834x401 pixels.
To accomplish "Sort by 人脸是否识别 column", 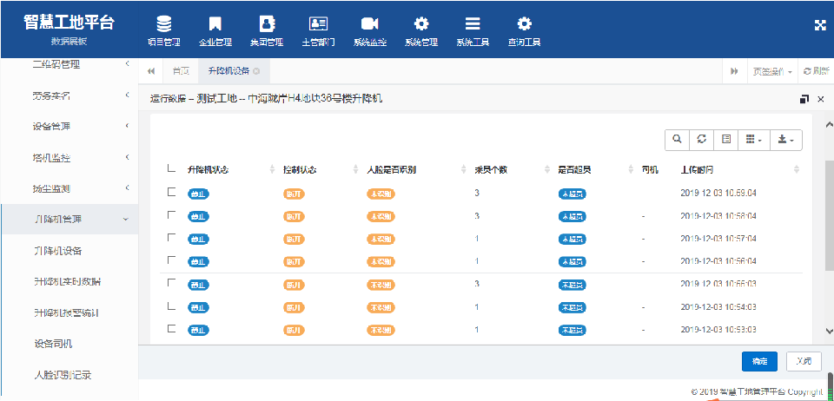I will click(463, 170).
